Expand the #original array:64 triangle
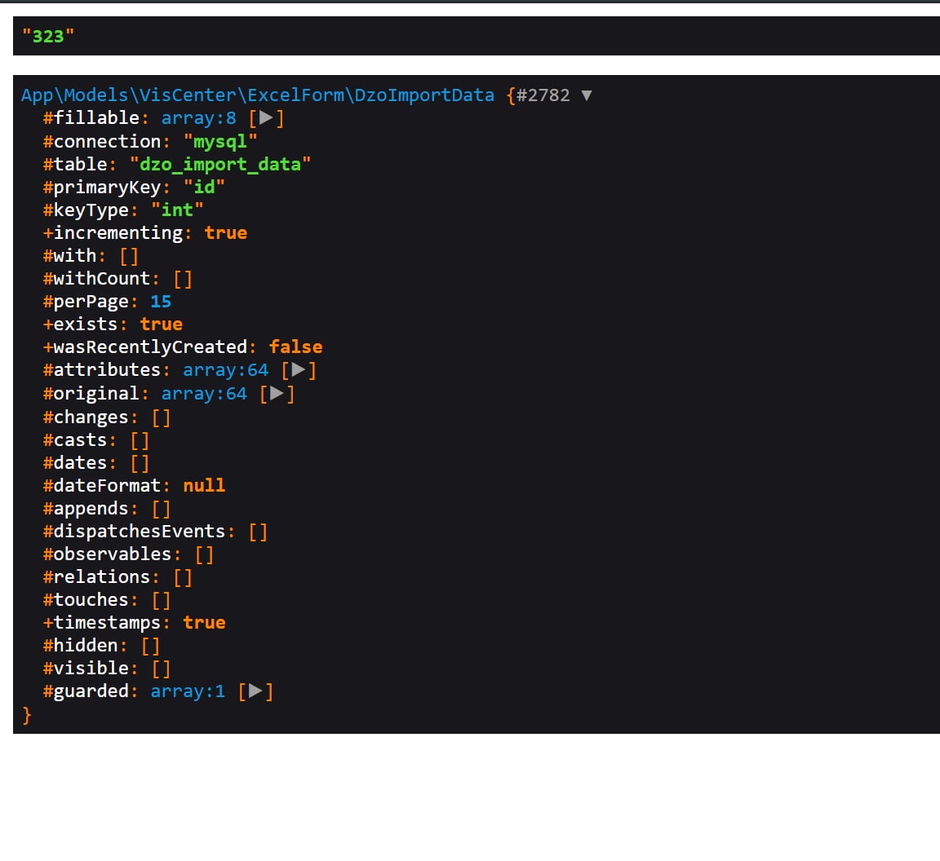The width and height of the screenshot is (940, 861). click(277, 394)
